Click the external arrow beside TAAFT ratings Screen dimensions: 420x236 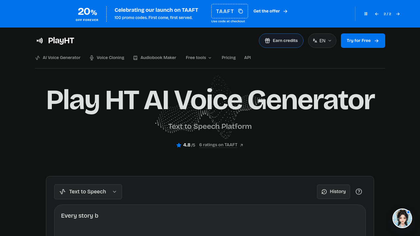click(241, 145)
